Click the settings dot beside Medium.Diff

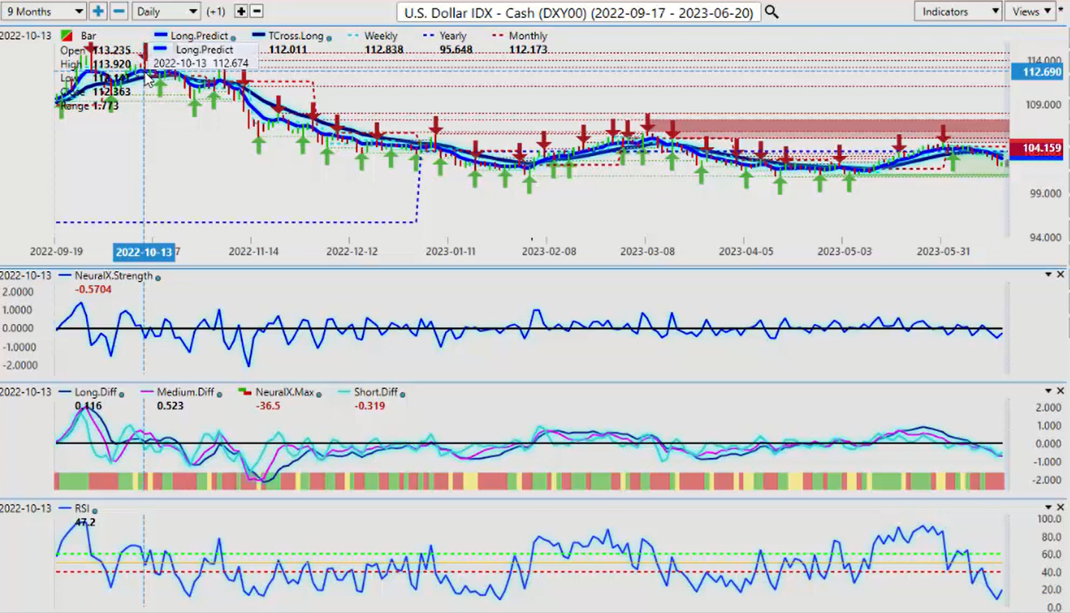(x=220, y=393)
